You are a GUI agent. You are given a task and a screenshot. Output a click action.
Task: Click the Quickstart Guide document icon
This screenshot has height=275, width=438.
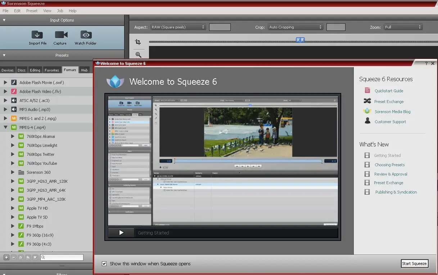pyautogui.click(x=367, y=90)
